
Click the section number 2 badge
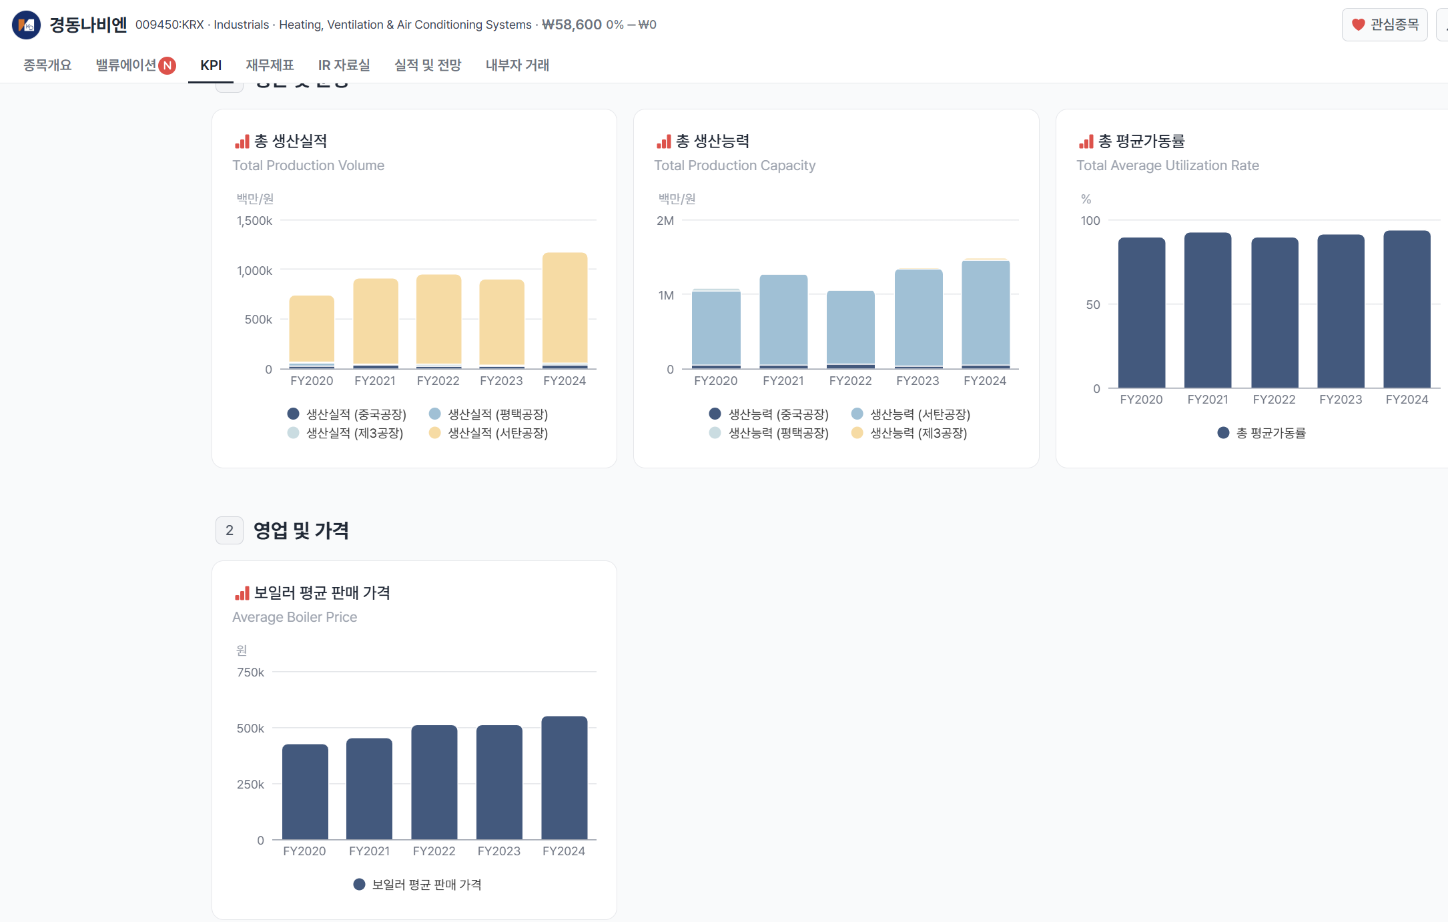(x=230, y=530)
